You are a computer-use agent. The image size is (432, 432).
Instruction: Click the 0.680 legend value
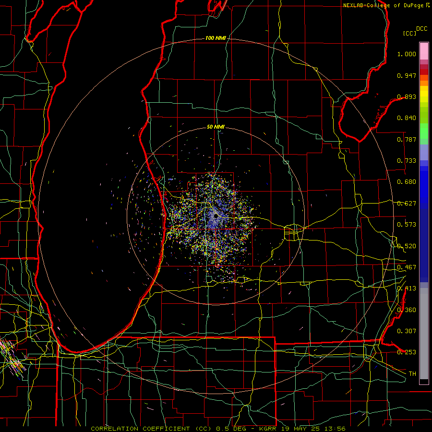[x=407, y=182]
